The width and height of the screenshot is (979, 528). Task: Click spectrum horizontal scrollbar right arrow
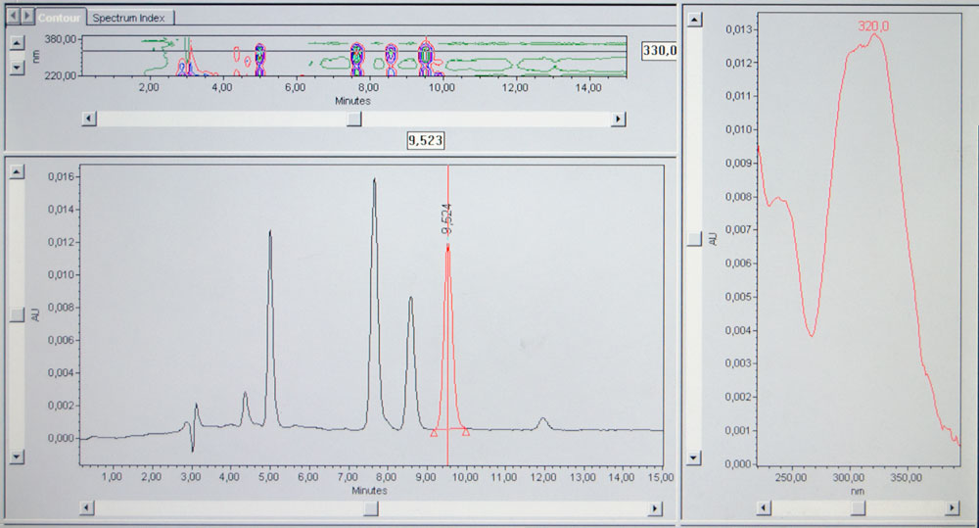(x=953, y=508)
